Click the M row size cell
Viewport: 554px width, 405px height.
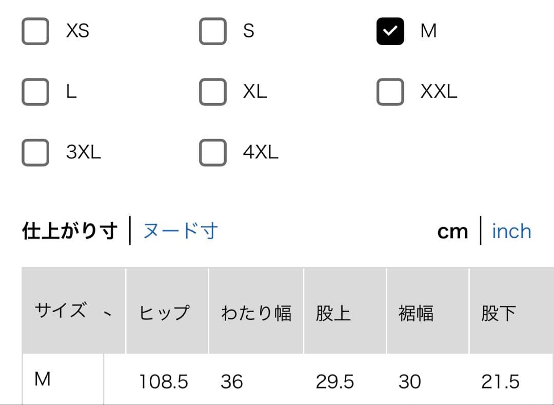[x=43, y=380]
